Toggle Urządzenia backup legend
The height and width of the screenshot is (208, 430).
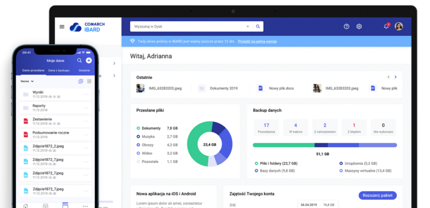(x=341, y=163)
